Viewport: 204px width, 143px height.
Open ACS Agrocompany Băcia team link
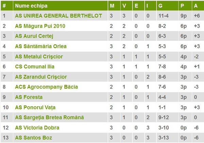(x=47, y=87)
